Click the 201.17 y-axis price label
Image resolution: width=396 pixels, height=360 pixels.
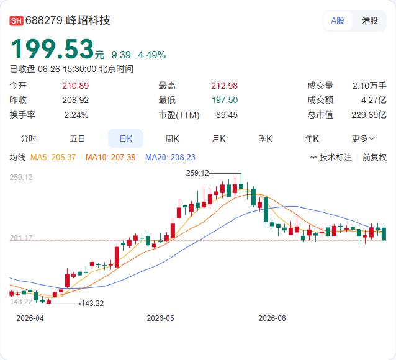[21, 238]
